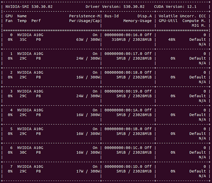The image size is (212, 183).
Task: Select the 63W / 300W power value
Action: tap(88, 40)
